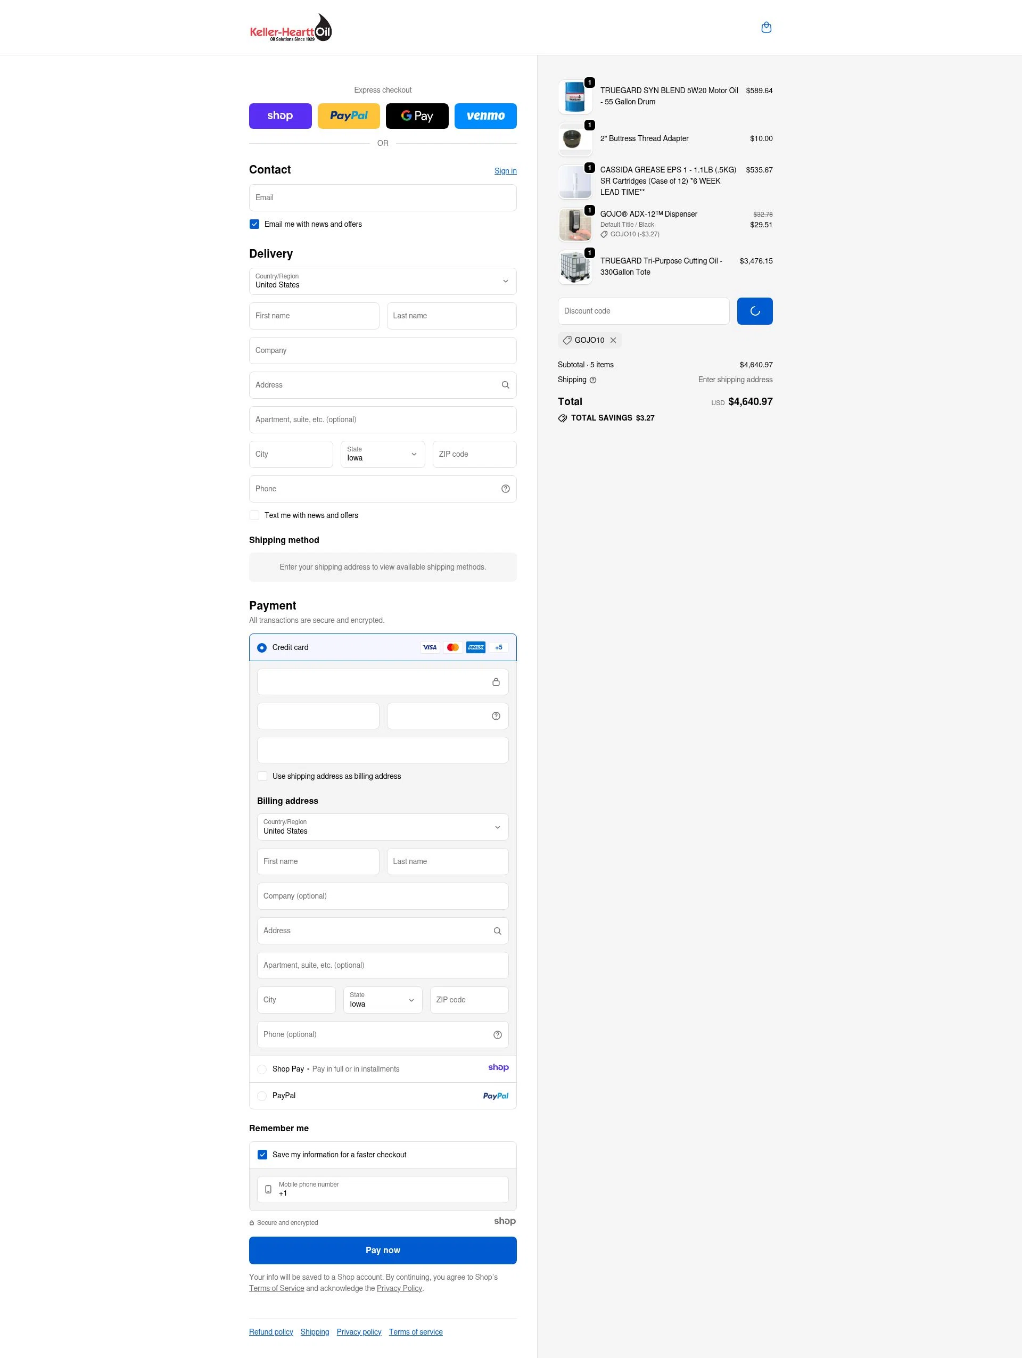Click the shipping cost help icon
The width and height of the screenshot is (1022, 1358).
coord(593,380)
